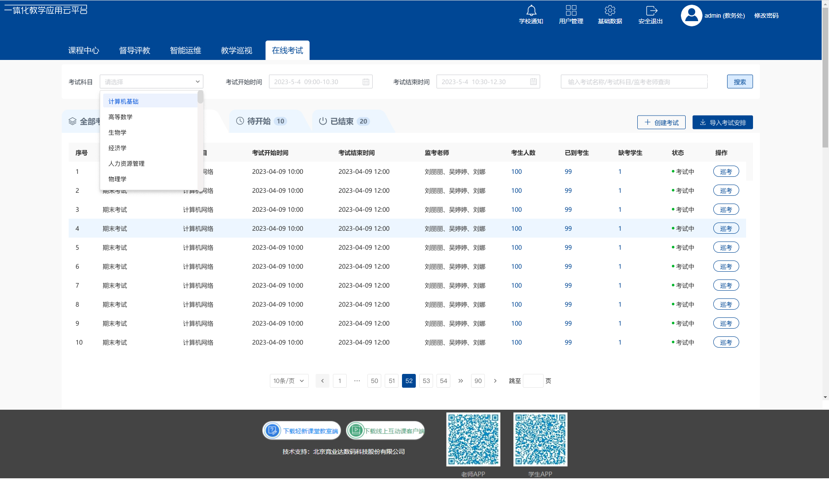Open the 教学巡视 tab
Image resolution: width=829 pixels, height=480 pixels.
pos(237,50)
